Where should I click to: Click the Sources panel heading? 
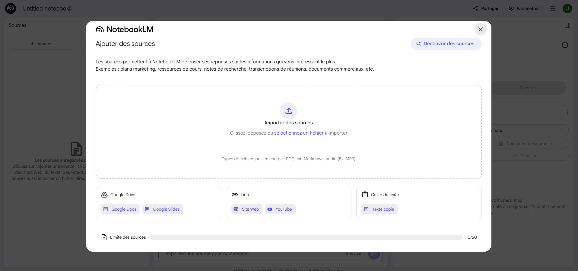pyautogui.click(x=17, y=25)
